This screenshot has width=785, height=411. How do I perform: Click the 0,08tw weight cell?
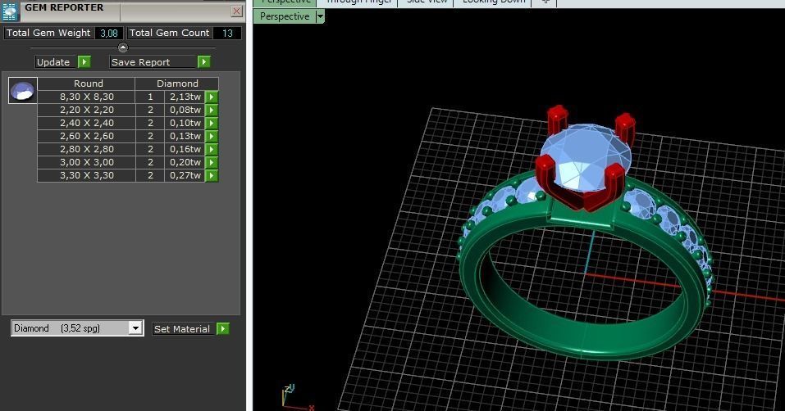[x=185, y=110]
